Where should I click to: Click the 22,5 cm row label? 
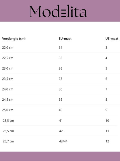click(8, 58)
